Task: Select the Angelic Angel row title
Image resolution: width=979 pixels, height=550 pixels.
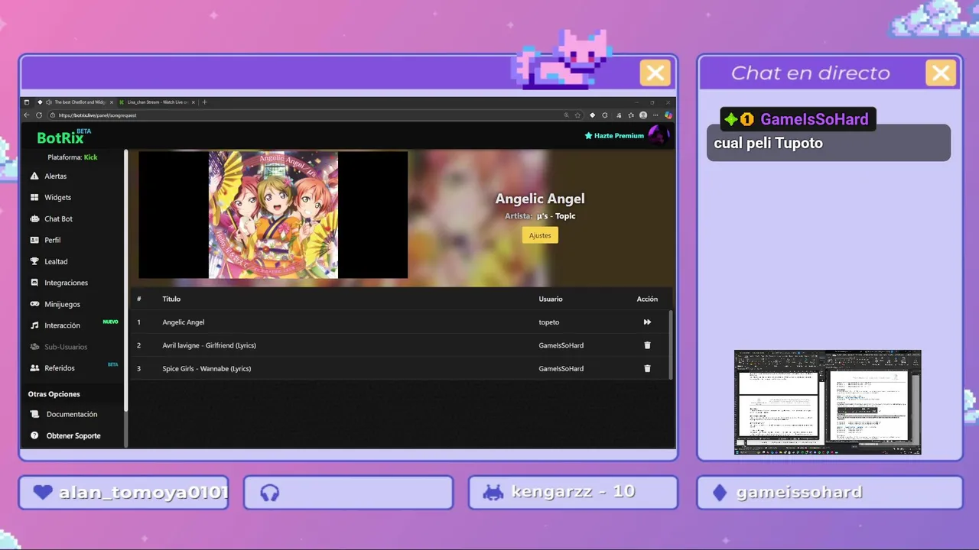Action: click(x=184, y=322)
